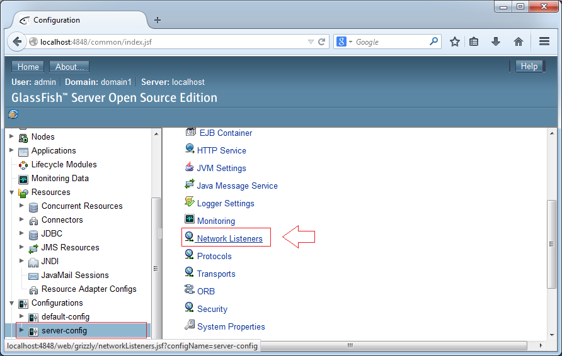Click the About... button

pyautogui.click(x=69, y=67)
